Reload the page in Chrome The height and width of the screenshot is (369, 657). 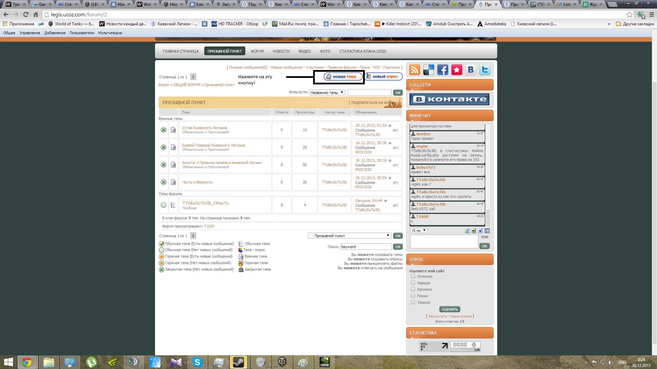26,15
